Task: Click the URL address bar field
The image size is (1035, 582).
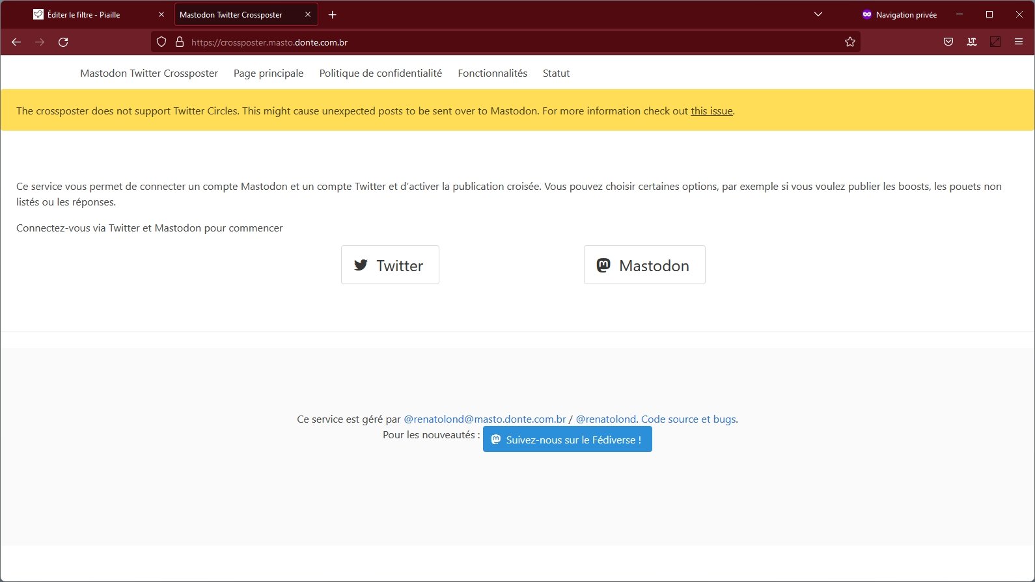Action: [508, 42]
